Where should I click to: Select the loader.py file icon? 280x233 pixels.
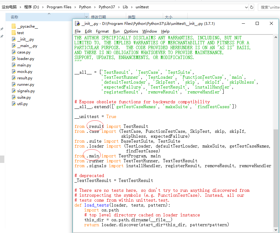coord(13,59)
